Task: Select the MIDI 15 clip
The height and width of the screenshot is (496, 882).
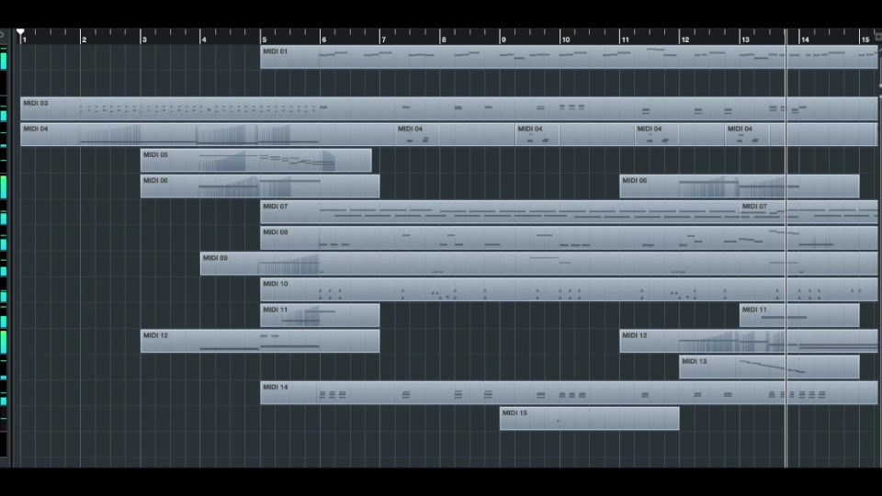Action: click(590, 419)
